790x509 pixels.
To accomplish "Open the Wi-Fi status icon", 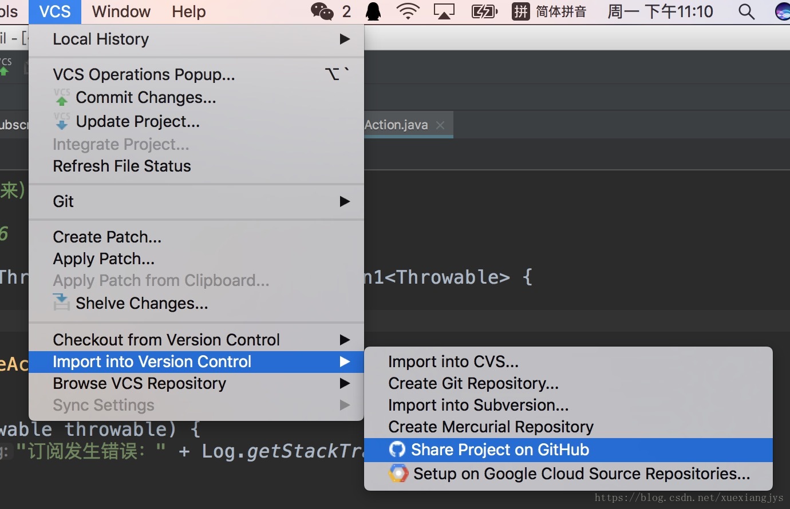I will (408, 11).
